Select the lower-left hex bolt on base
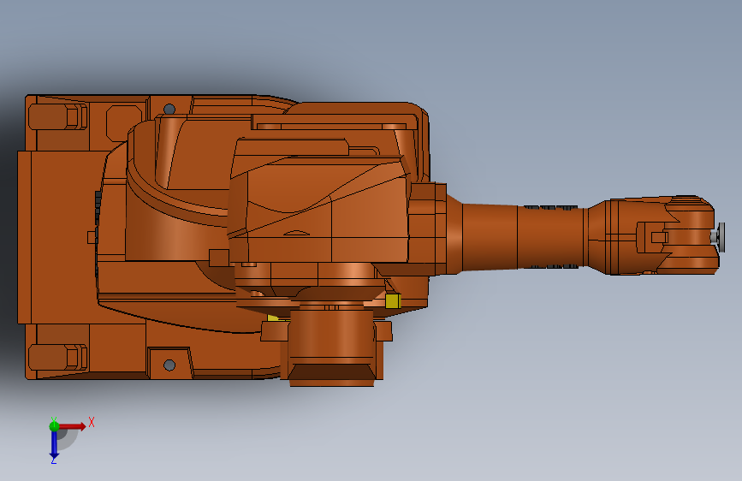This screenshot has height=481, width=742. pos(57,358)
